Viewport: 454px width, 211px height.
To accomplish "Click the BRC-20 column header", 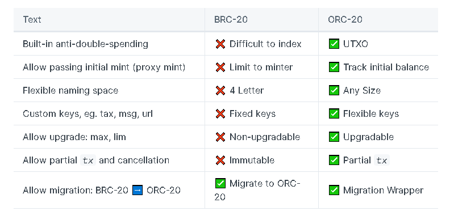I will click(231, 19).
